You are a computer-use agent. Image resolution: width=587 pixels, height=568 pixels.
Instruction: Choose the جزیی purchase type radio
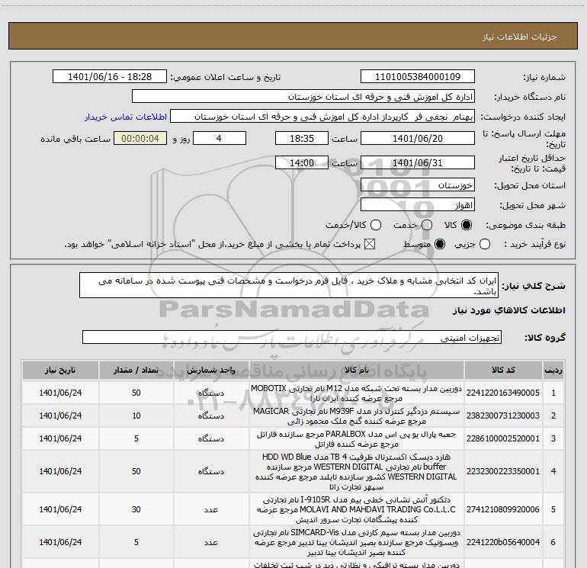[485, 244]
